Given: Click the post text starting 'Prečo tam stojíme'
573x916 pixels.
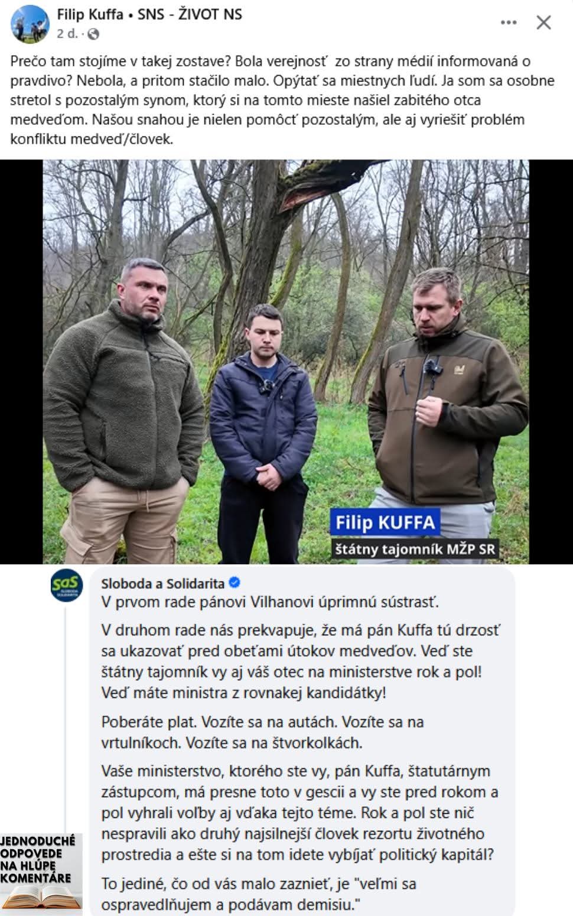Looking at the screenshot, I should 282,100.
